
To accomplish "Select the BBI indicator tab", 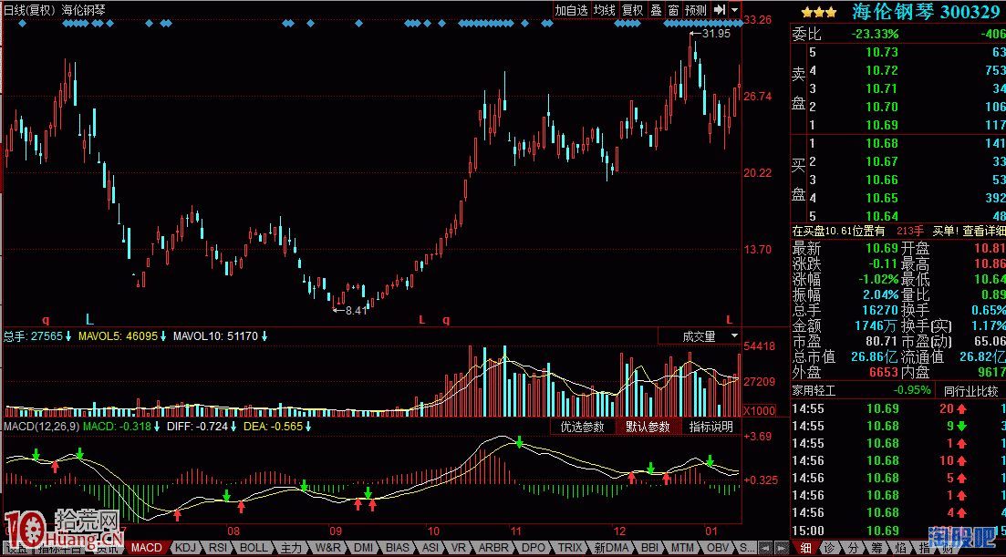I will (650, 547).
